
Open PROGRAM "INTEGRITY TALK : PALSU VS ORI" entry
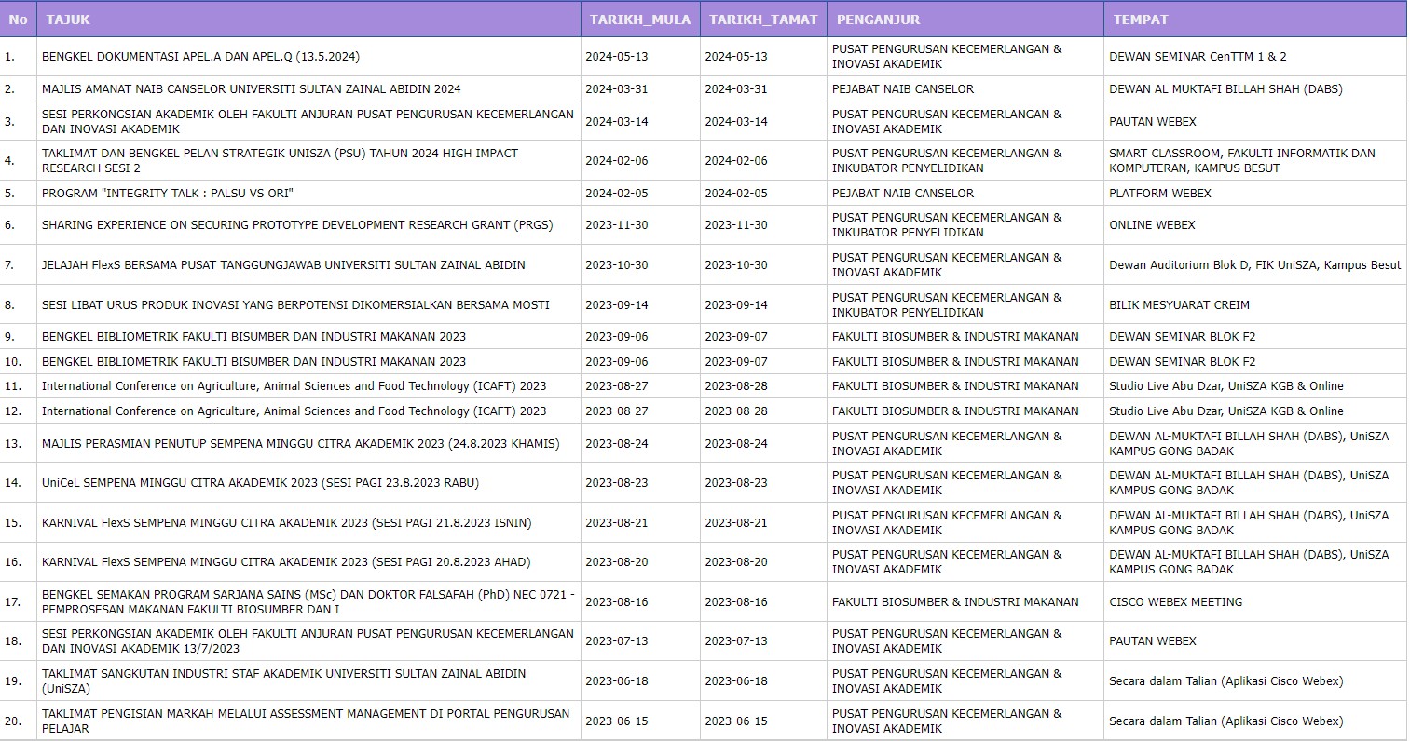(x=167, y=194)
